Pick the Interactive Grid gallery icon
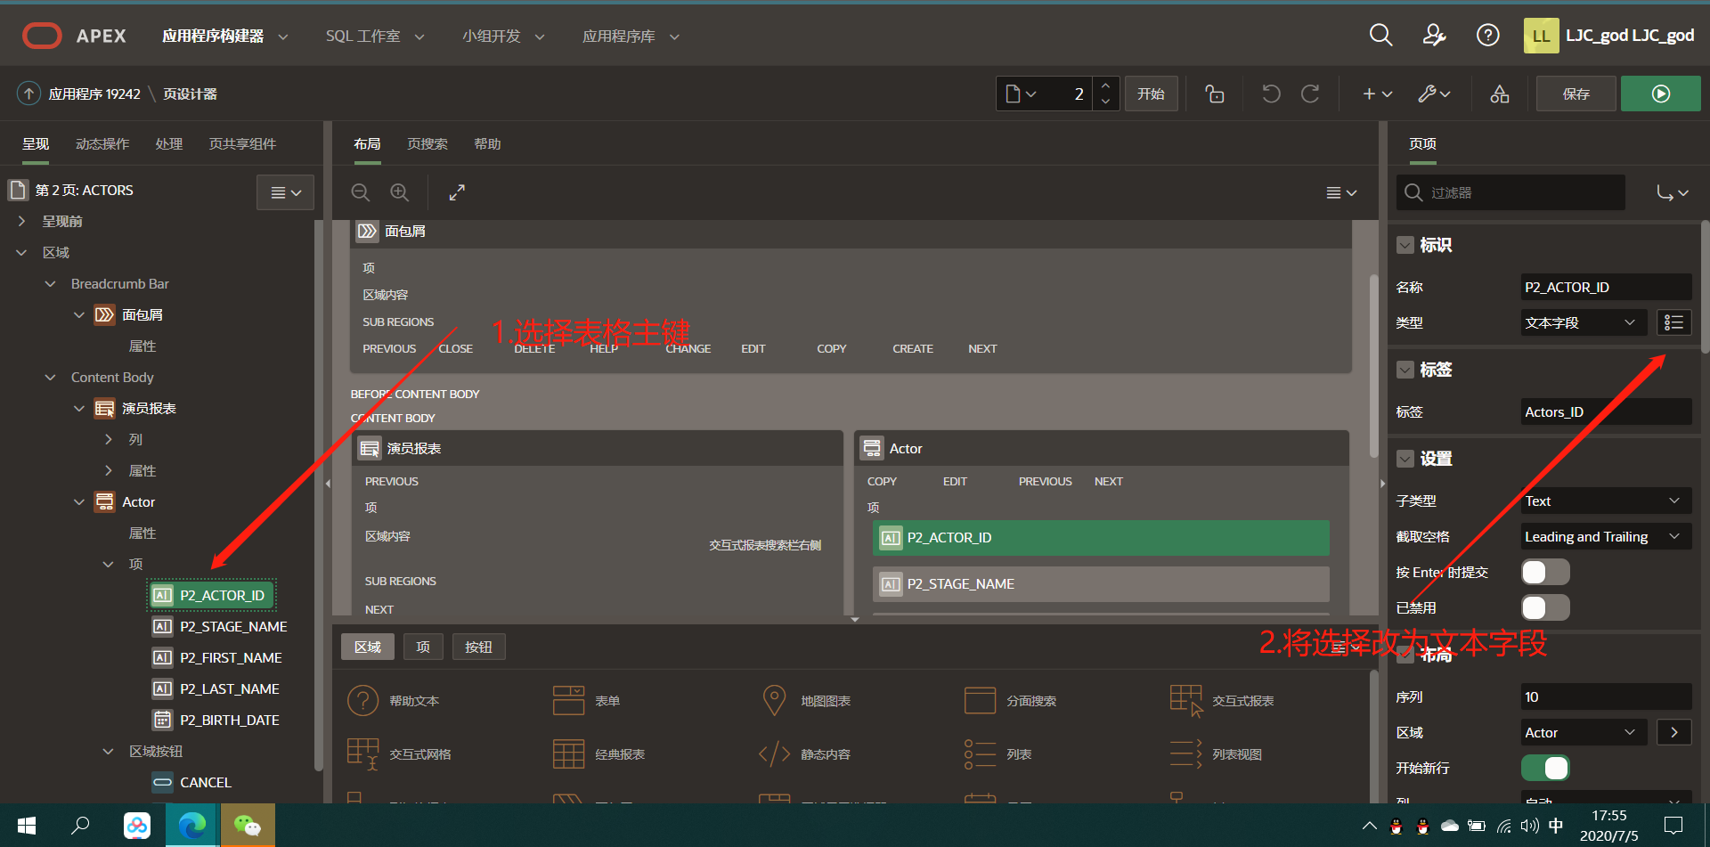 [x=362, y=754]
